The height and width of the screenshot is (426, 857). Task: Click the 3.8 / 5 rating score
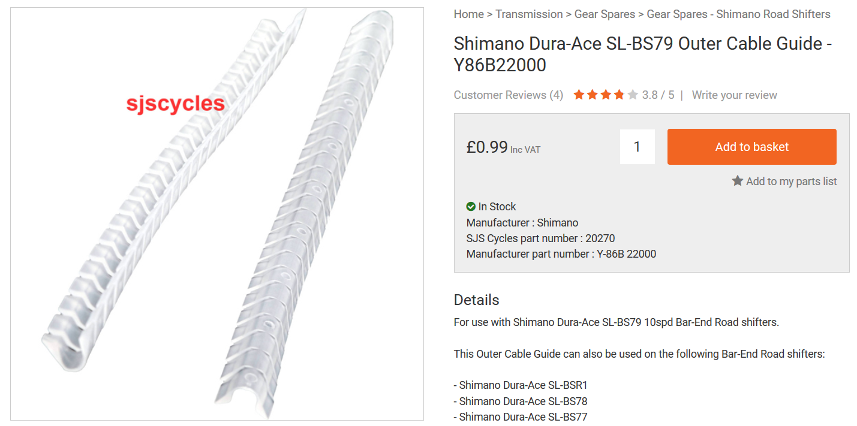(x=658, y=95)
